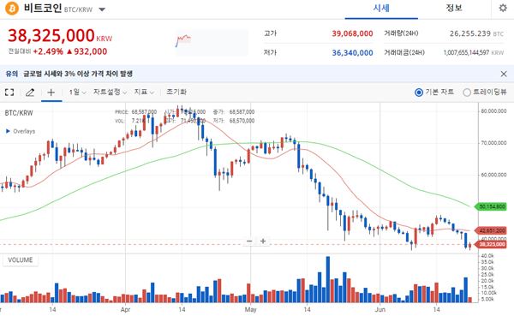
Task: Open the 지표 indicators dropdown
Action: [144, 92]
